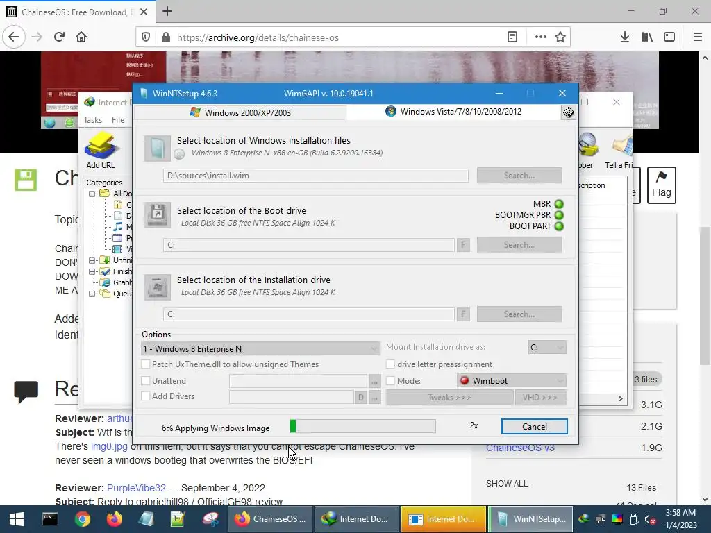711x533 pixels.
Task: Click the Installation drive icon
Action: (158, 287)
